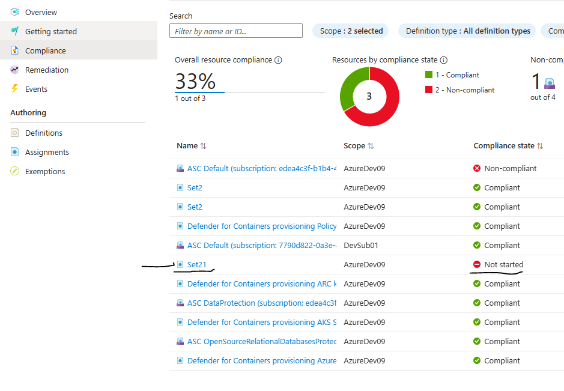Open Defender for Containers provisioning ARC link
The width and height of the screenshot is (564, 391).
pos(262,284)
